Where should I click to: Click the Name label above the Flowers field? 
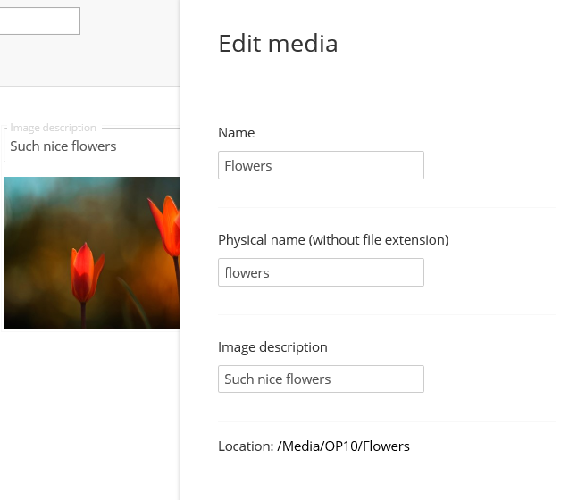tap(236, 133)
